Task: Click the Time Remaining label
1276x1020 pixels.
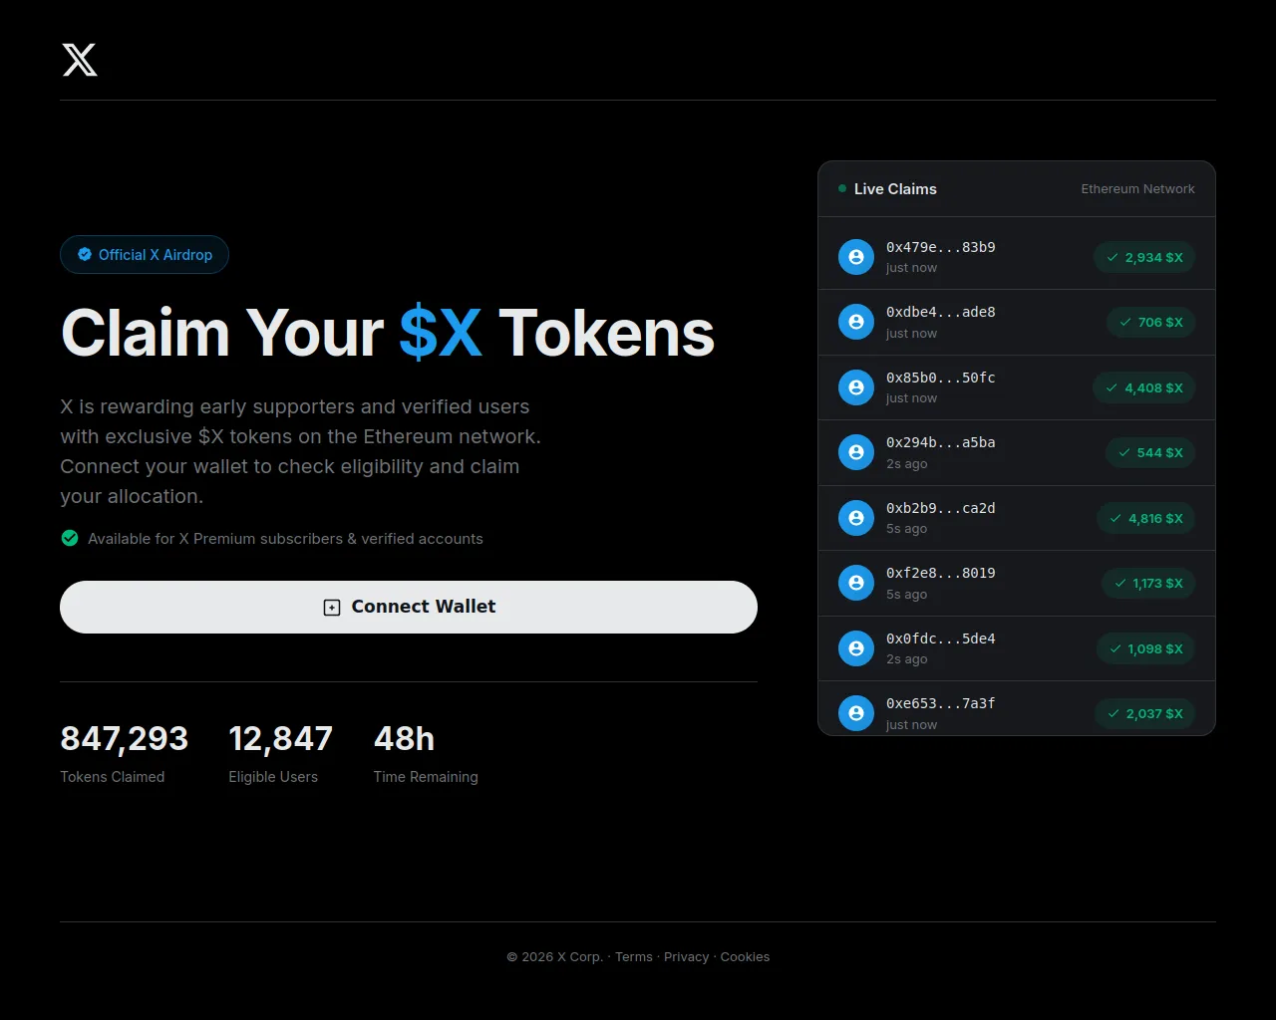Action: point(426,777)
